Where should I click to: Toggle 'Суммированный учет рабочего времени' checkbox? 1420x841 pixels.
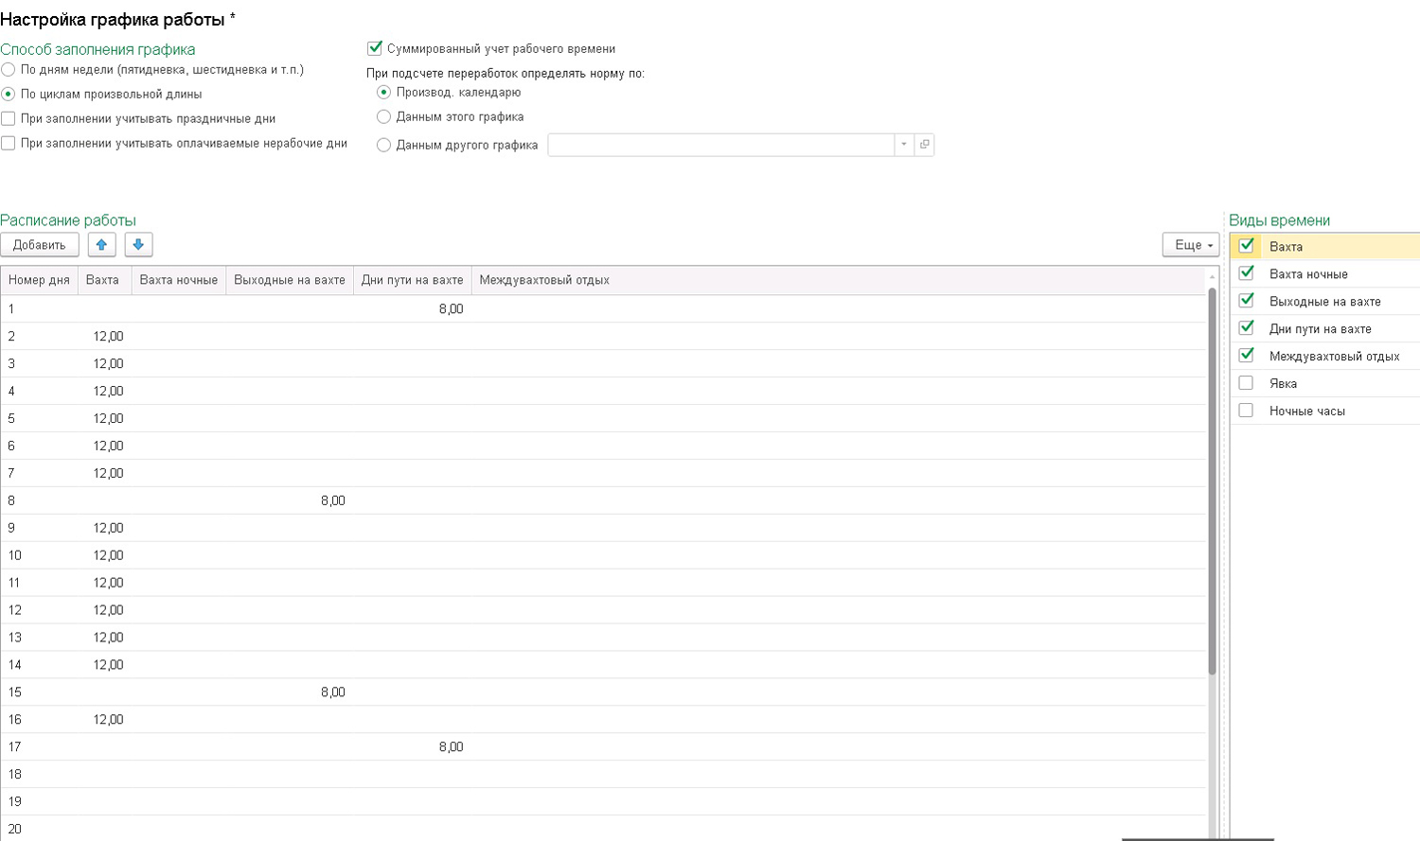pos(375,48)
